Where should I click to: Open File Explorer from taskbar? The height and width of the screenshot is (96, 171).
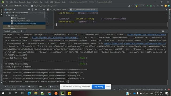pos(36,93)
